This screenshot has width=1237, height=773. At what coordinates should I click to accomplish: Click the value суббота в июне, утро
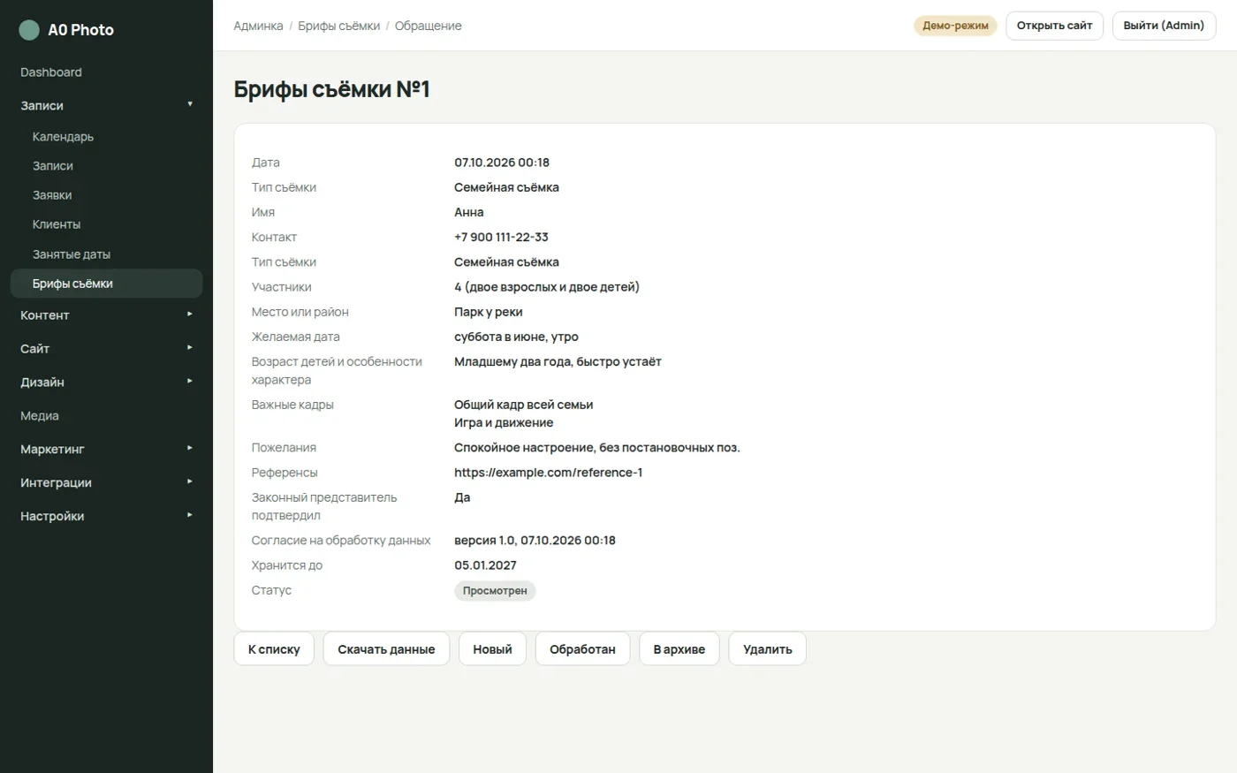coord(516,337)
